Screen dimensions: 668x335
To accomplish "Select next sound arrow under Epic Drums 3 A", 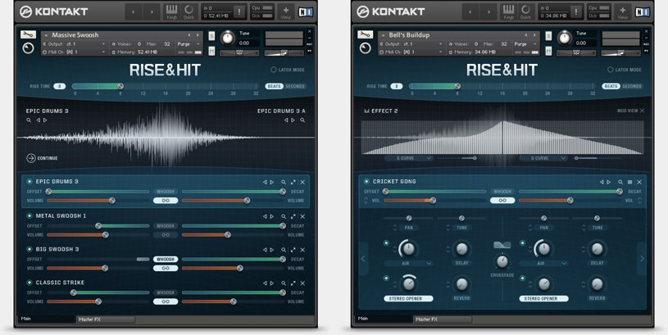I will tap(293, 120).
